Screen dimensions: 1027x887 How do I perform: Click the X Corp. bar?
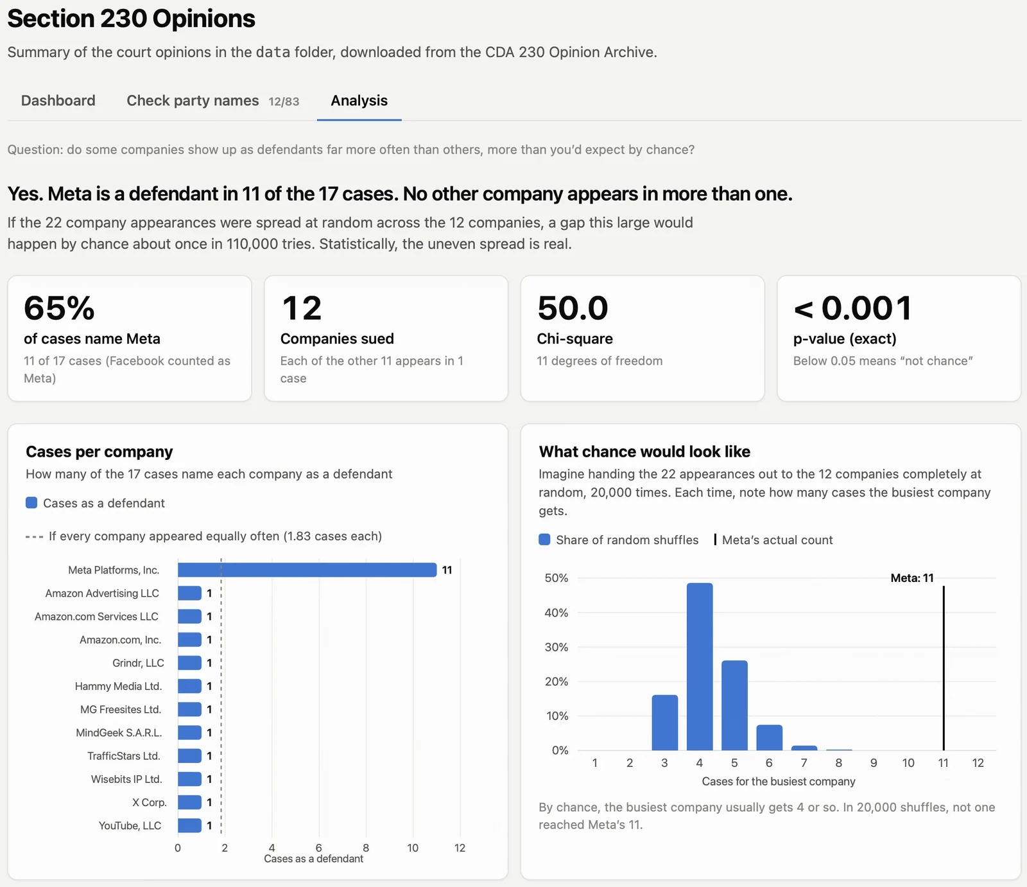[x=190, y=802]
